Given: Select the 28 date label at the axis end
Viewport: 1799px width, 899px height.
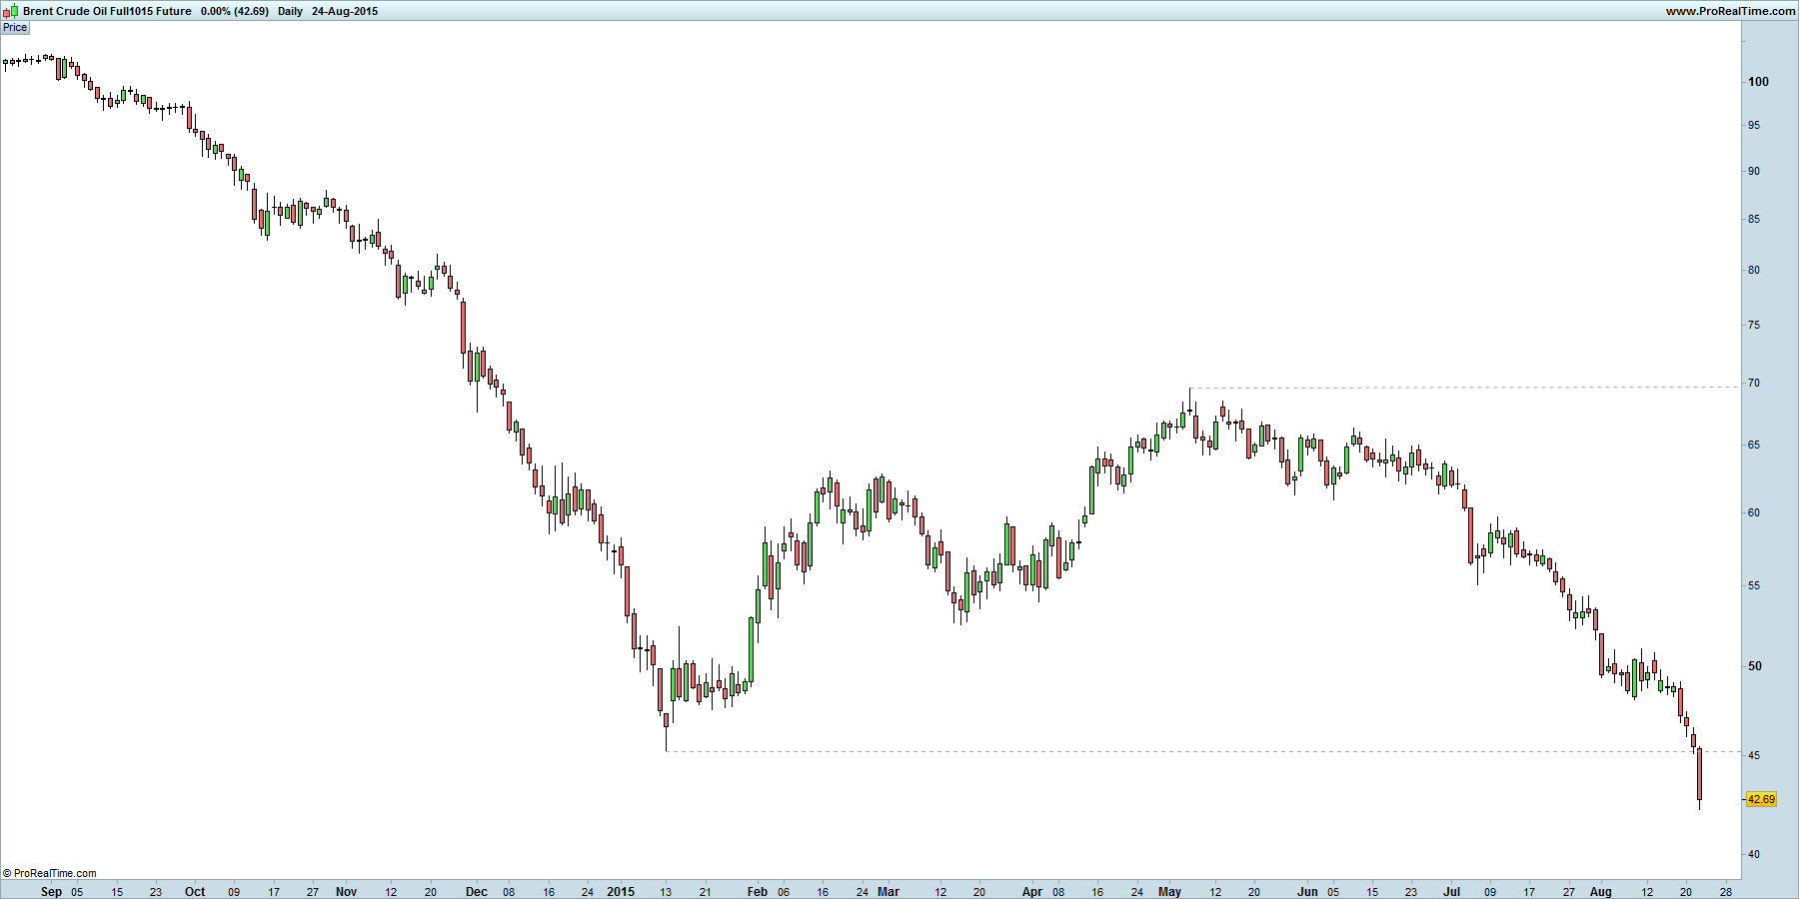Looking at the screenshot, I should (1725, 892).
